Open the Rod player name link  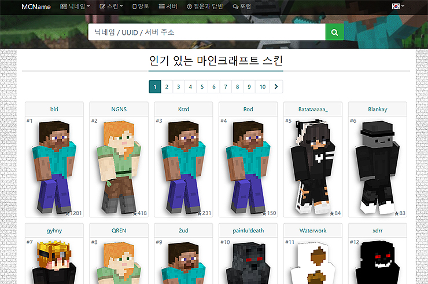[x=248, y=109]
